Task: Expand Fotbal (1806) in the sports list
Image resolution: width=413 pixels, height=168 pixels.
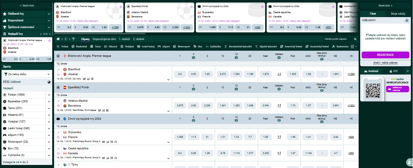Action: tap(49, 95)
